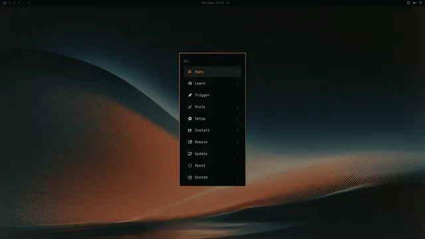Click the Apps grid icon in the menu

(190, 72)
